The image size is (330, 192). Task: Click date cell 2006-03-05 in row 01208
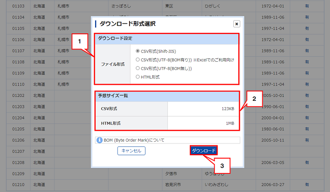click(273, 163)
